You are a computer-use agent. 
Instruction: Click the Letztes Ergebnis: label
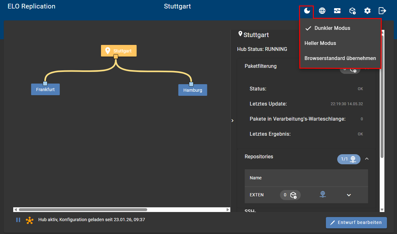point(270,134)
